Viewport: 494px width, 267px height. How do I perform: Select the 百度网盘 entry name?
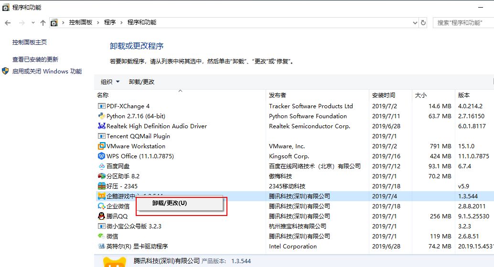(118, 166)
